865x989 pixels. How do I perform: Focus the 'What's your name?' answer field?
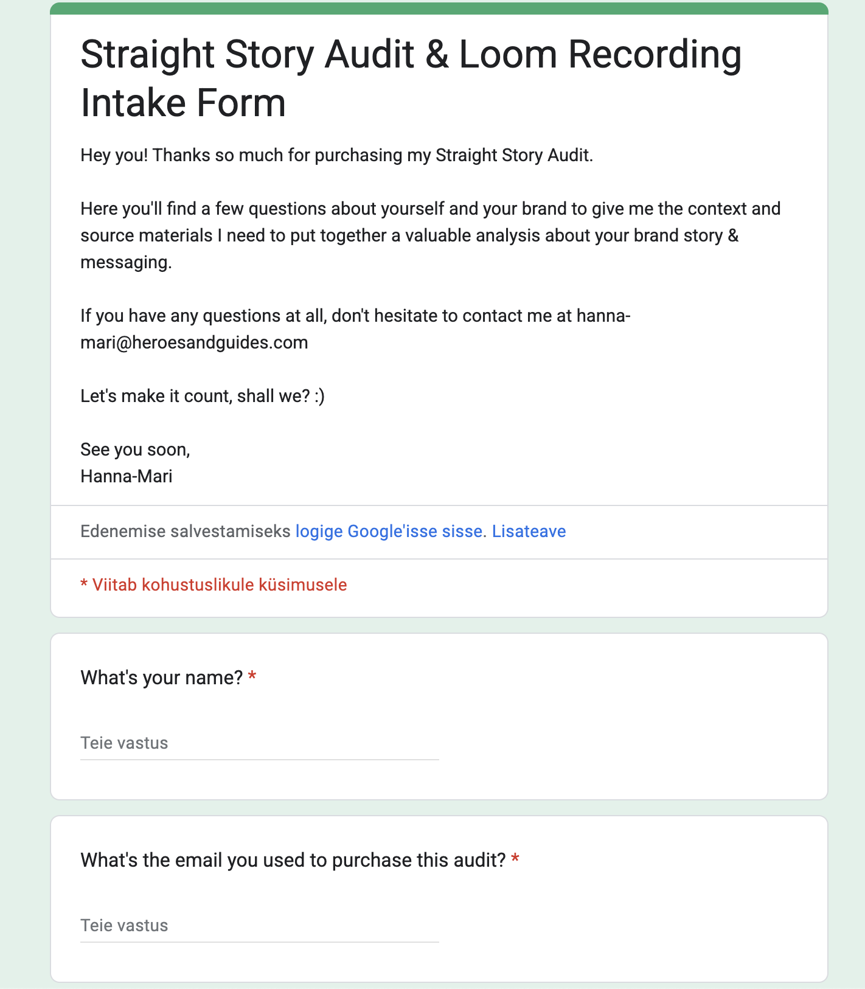259,743
